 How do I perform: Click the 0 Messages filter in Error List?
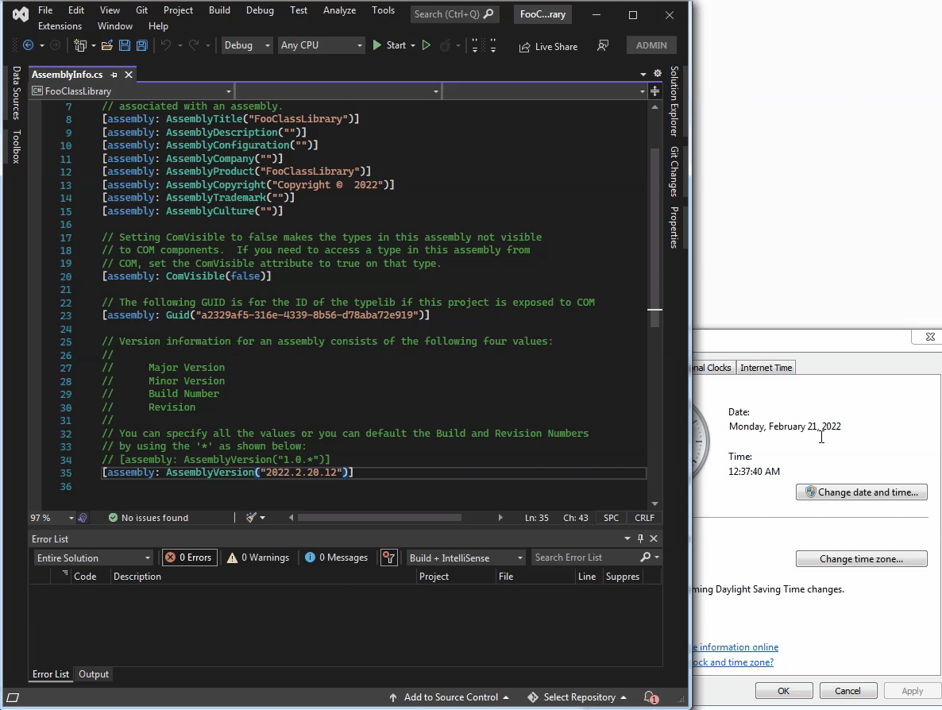pyautogui.click(x=335, y=557)
